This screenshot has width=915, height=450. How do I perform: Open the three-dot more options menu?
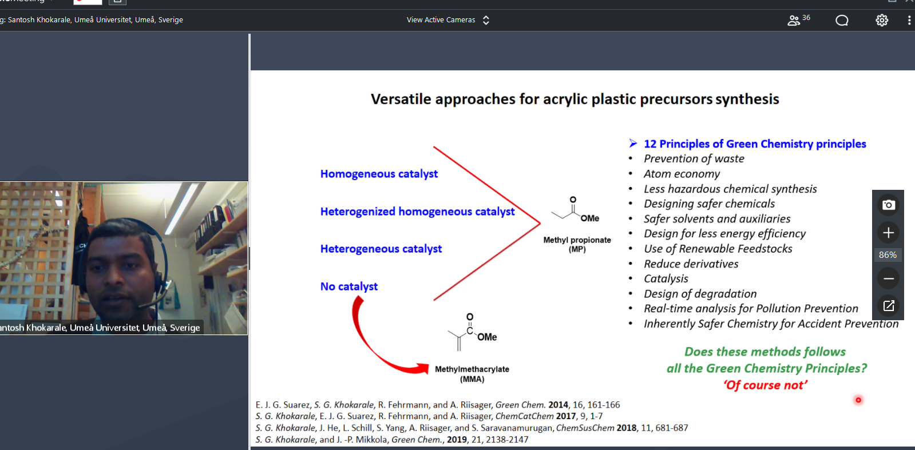pyautogui.click(x=909, y=21)
